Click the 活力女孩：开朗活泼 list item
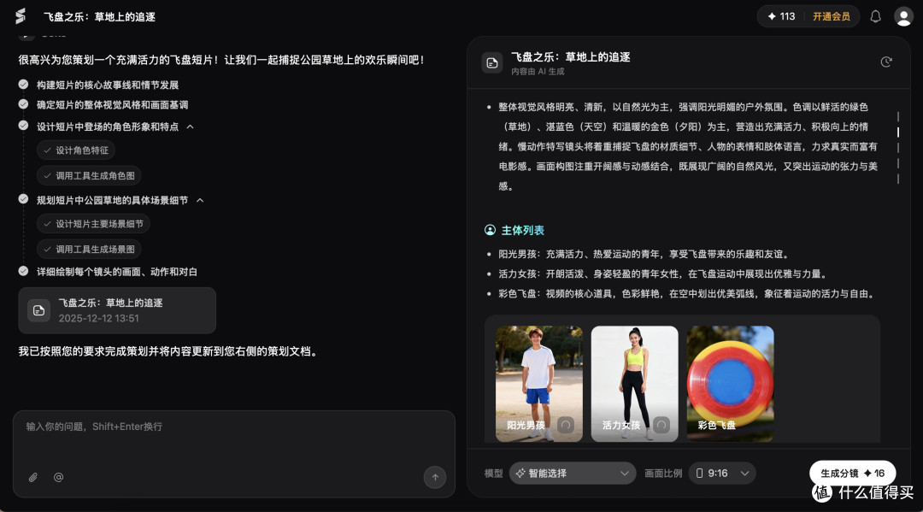 (x=663, y=274)
